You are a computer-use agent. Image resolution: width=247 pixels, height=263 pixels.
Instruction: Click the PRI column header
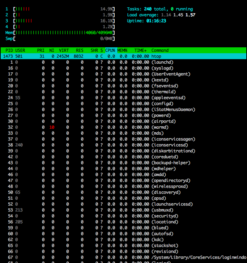(x=41, y=50)
